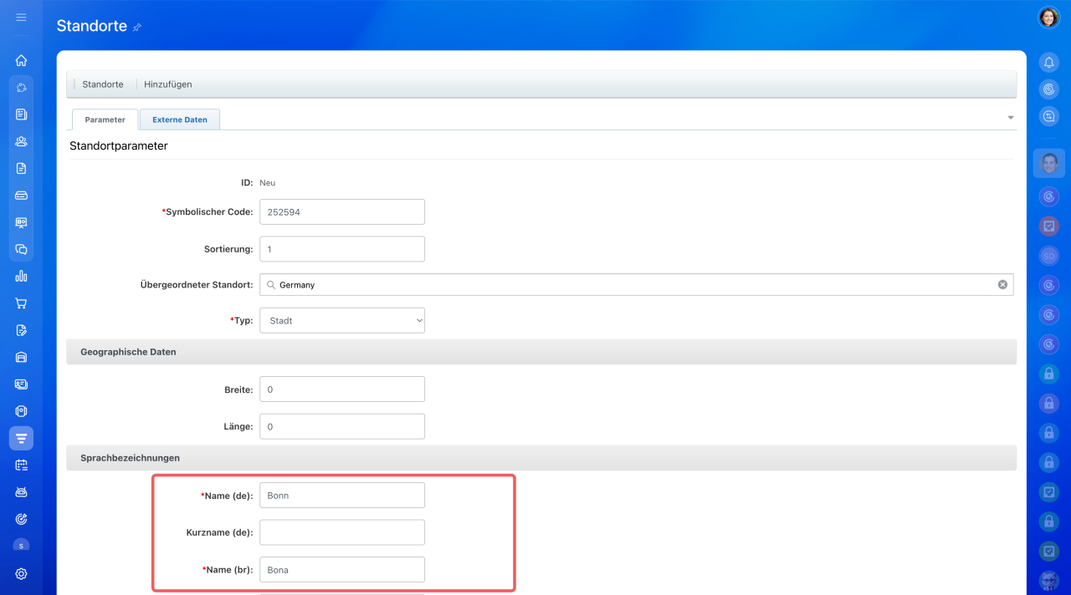Click the Standortparameter heading text
This screenshot has height=595, width=1071.
(119, 146)
